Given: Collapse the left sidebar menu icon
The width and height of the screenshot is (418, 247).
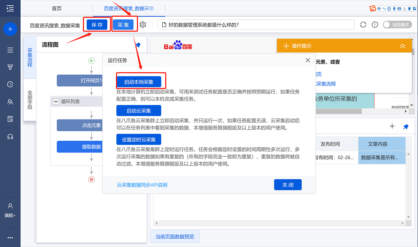Looking at the screenshot, I should click(x=10, y=8).
